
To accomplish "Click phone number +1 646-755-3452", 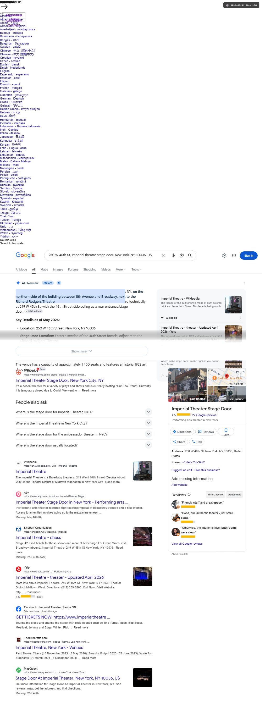I will coord(195,467).
